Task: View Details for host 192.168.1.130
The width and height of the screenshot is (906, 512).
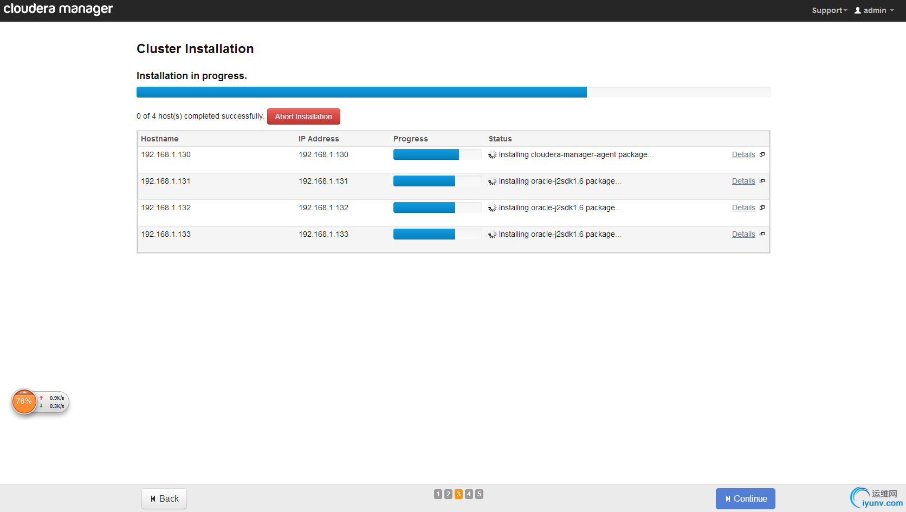Action: 743,154
